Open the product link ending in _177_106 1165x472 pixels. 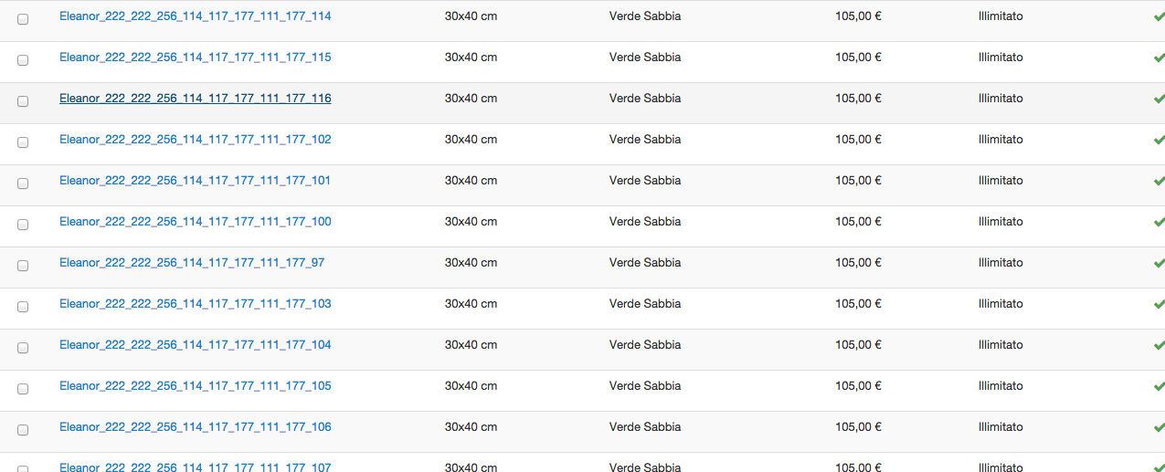click(x=195, y=427)
